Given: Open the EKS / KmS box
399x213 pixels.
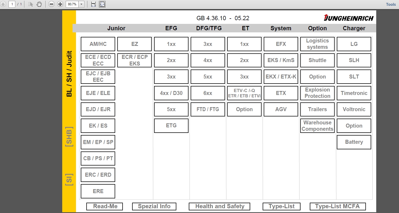Looking at the screenshot, I should tap(281, 60).
